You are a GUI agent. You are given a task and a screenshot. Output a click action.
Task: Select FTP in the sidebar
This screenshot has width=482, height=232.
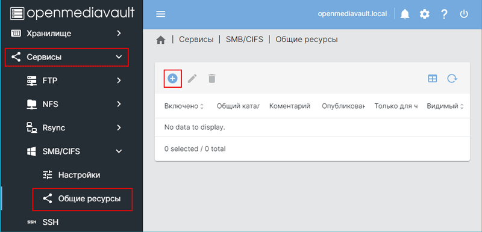coord(71,81)
